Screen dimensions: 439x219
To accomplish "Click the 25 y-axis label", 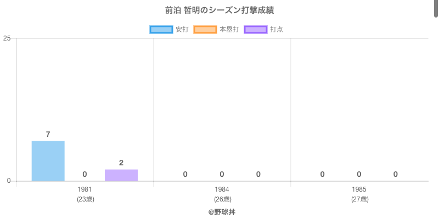I will pos(7,38).
